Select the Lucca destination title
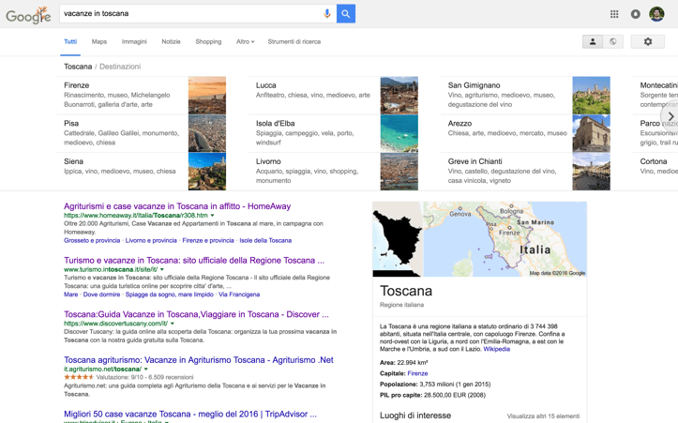 (x=266, y=85)
